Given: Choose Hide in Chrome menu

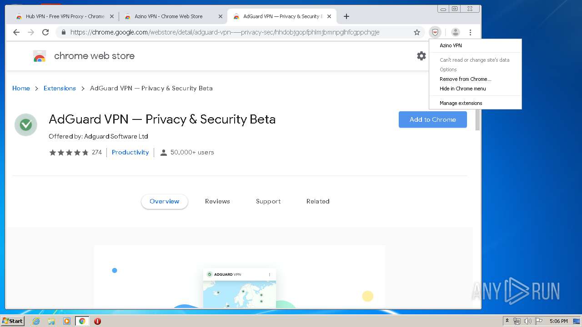Looking at the screenshot, I should point(475,89).
